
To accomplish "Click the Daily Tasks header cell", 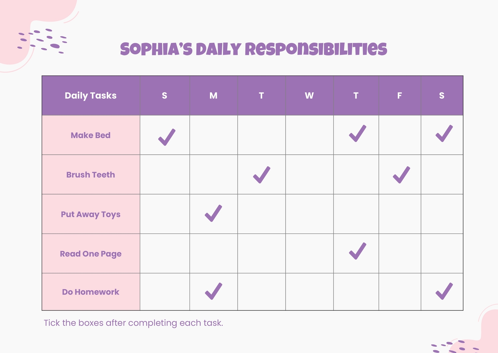I will tap(91, 96).
